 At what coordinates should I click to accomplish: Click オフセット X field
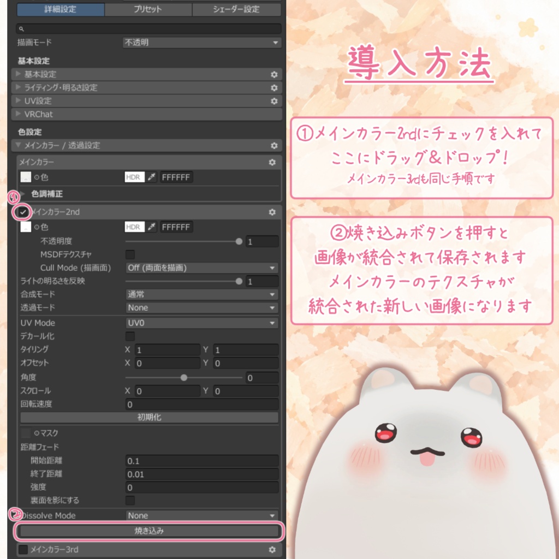tap(168, 363)
